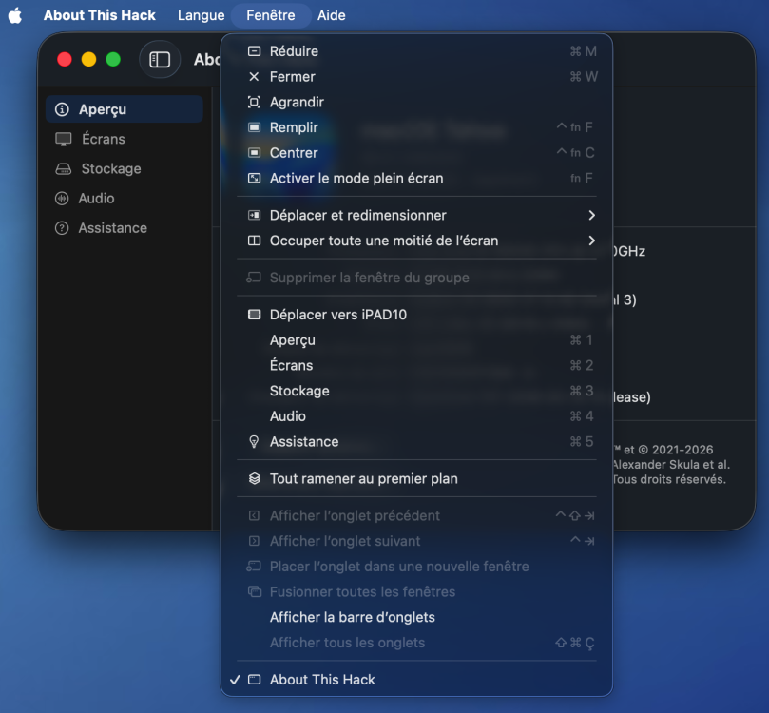Click the question mark icon beside Assistance
Viewport: 769px width, 713px height.
click(62, 228)
